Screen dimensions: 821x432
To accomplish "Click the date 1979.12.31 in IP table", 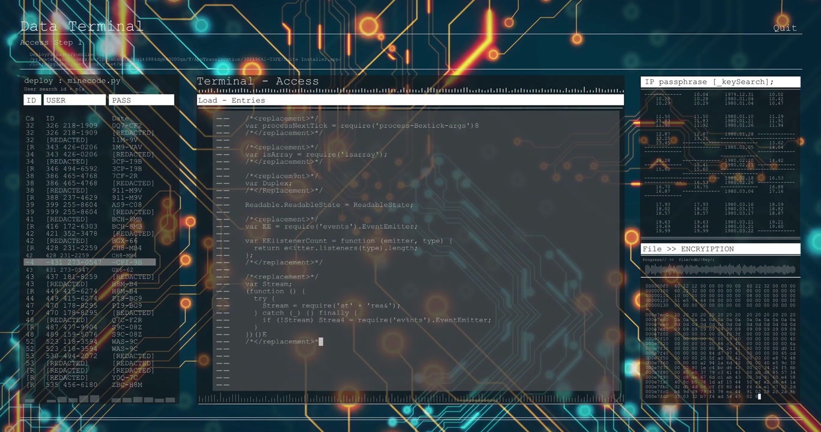I will click(739, 94).
